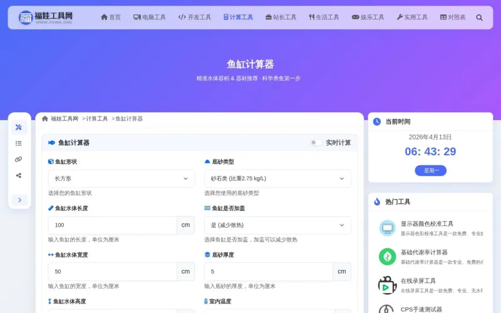This screenshot has width=501, height=313.
Task: Focus the 鱼缸水体长度 input with 100
Action: click(113, 225)
